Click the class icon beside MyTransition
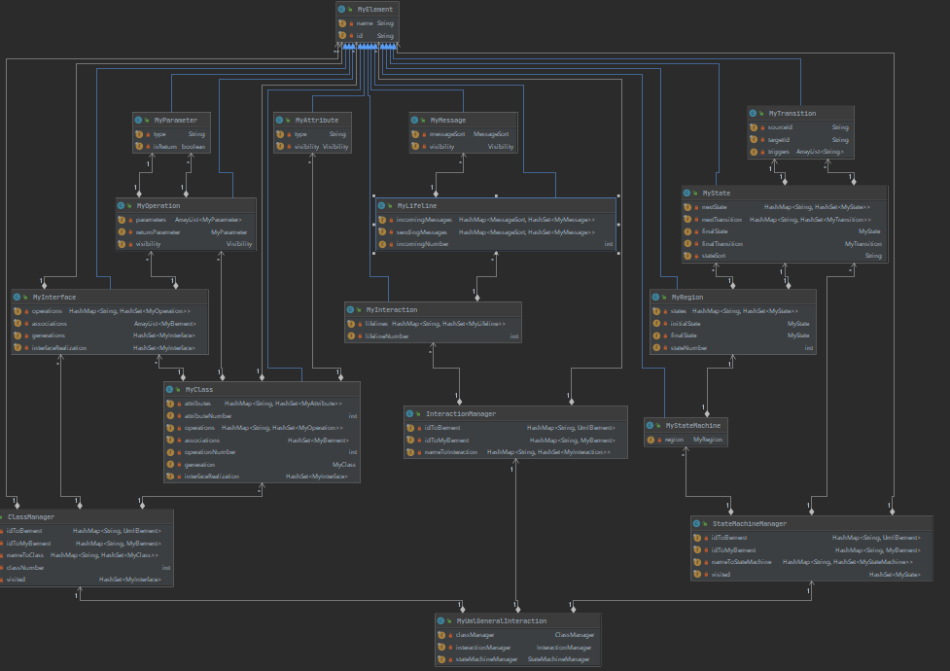The height and width of the screenshot is (671, 950). click(753, 114)
